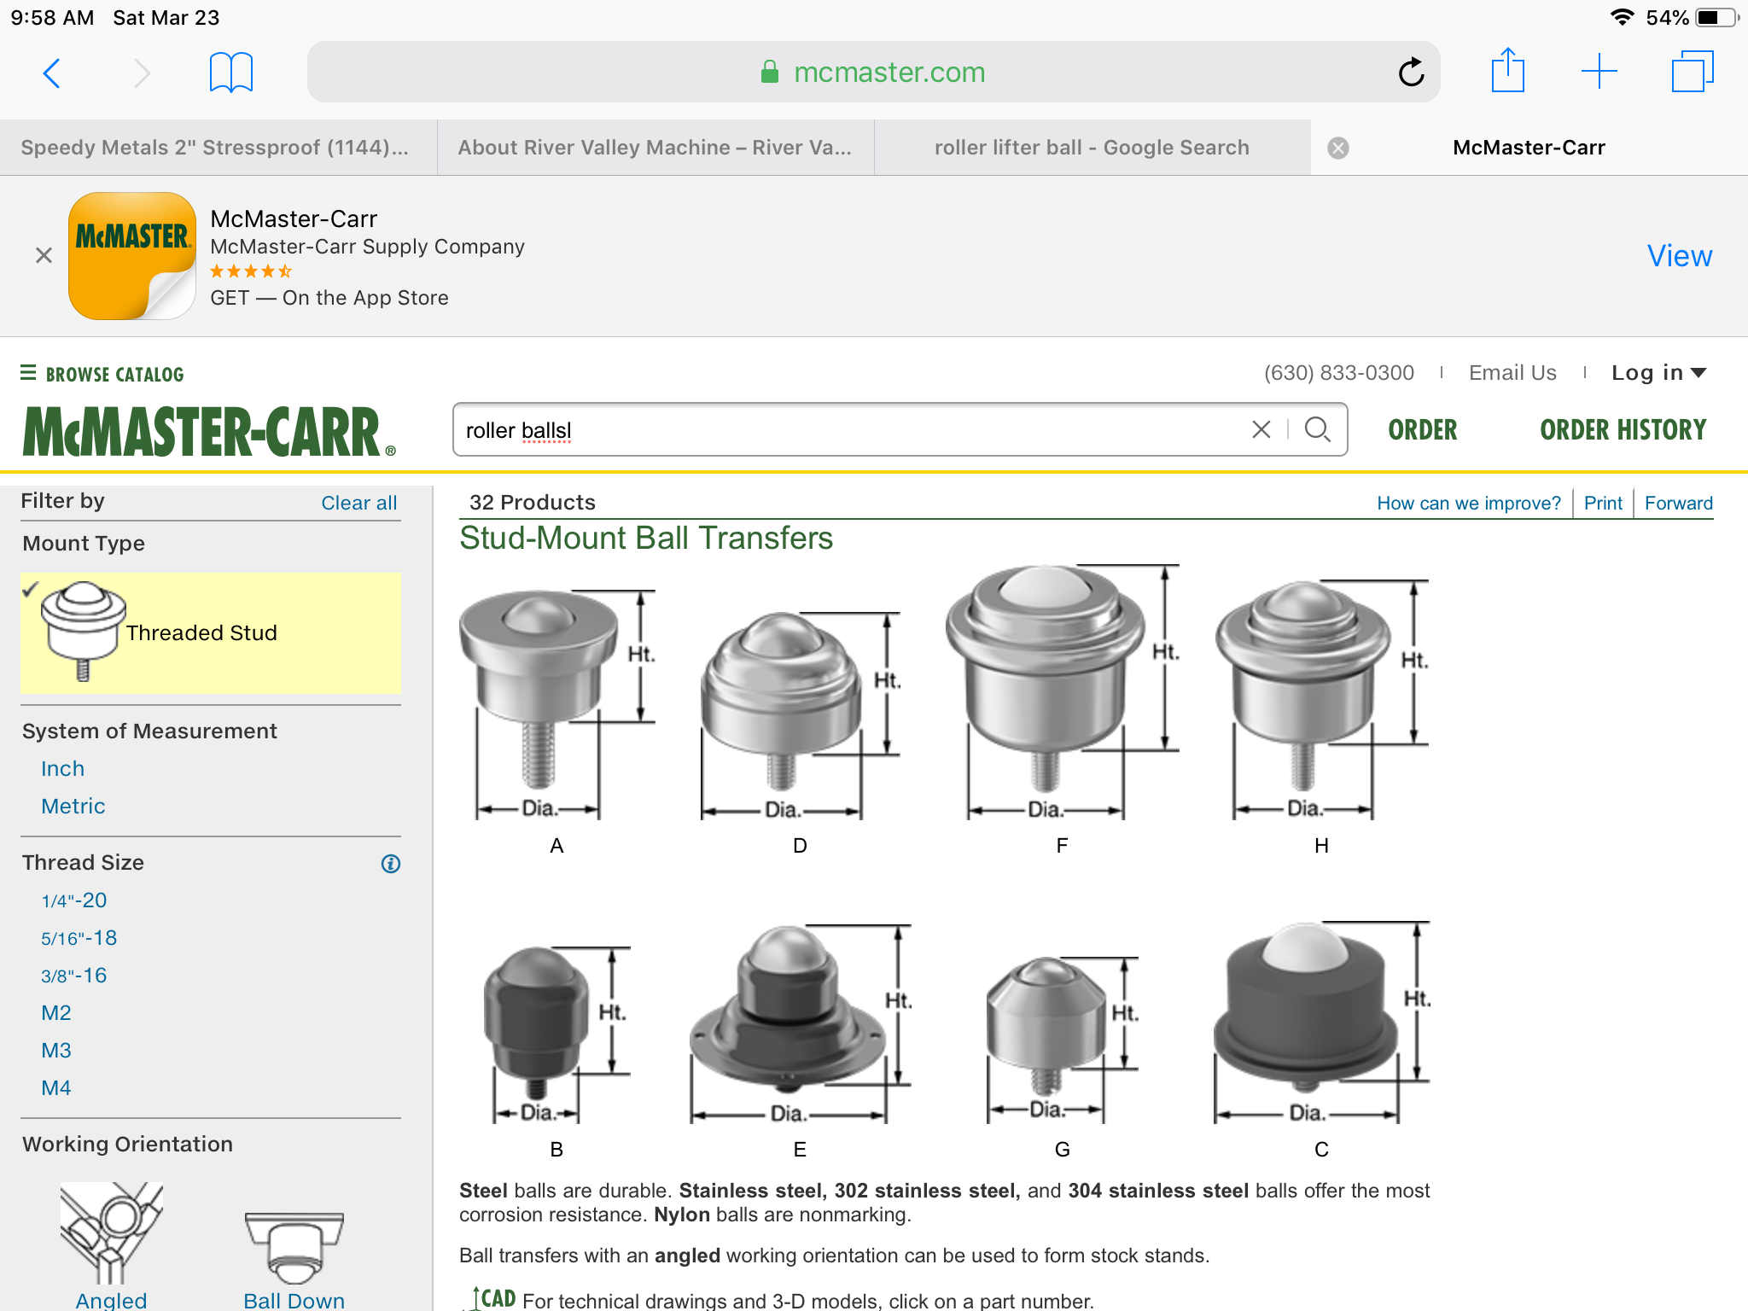The width and height of the screenshot is (1748, 1311).
Task: Open How can we improve link
Action: point(1469,504)
